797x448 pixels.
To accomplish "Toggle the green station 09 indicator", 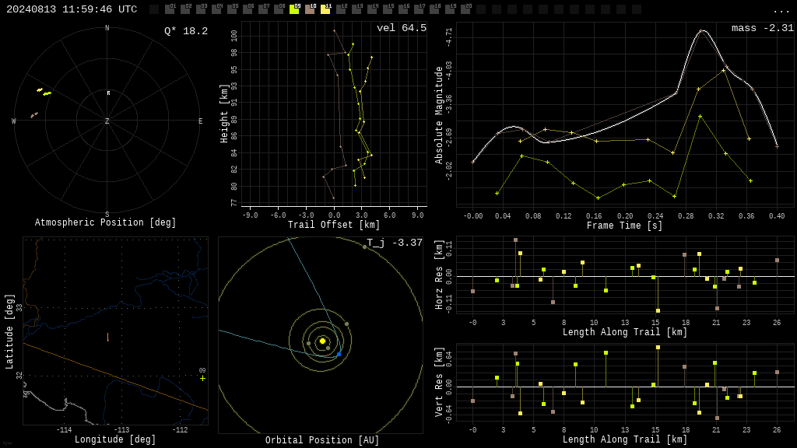I will 294,9.
